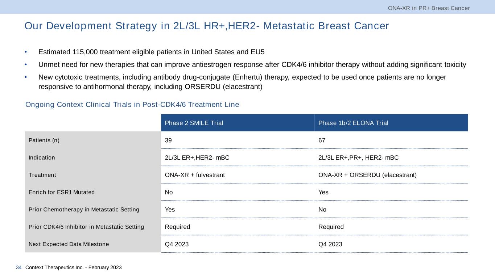
Task: Click the 'Patients (n)' row label
Action: point(44,140)
